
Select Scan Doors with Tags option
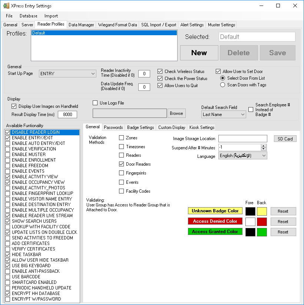[222, 85]
